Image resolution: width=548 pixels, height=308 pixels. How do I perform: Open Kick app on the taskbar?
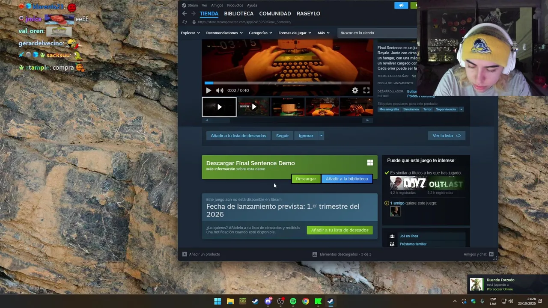[318, 301]
